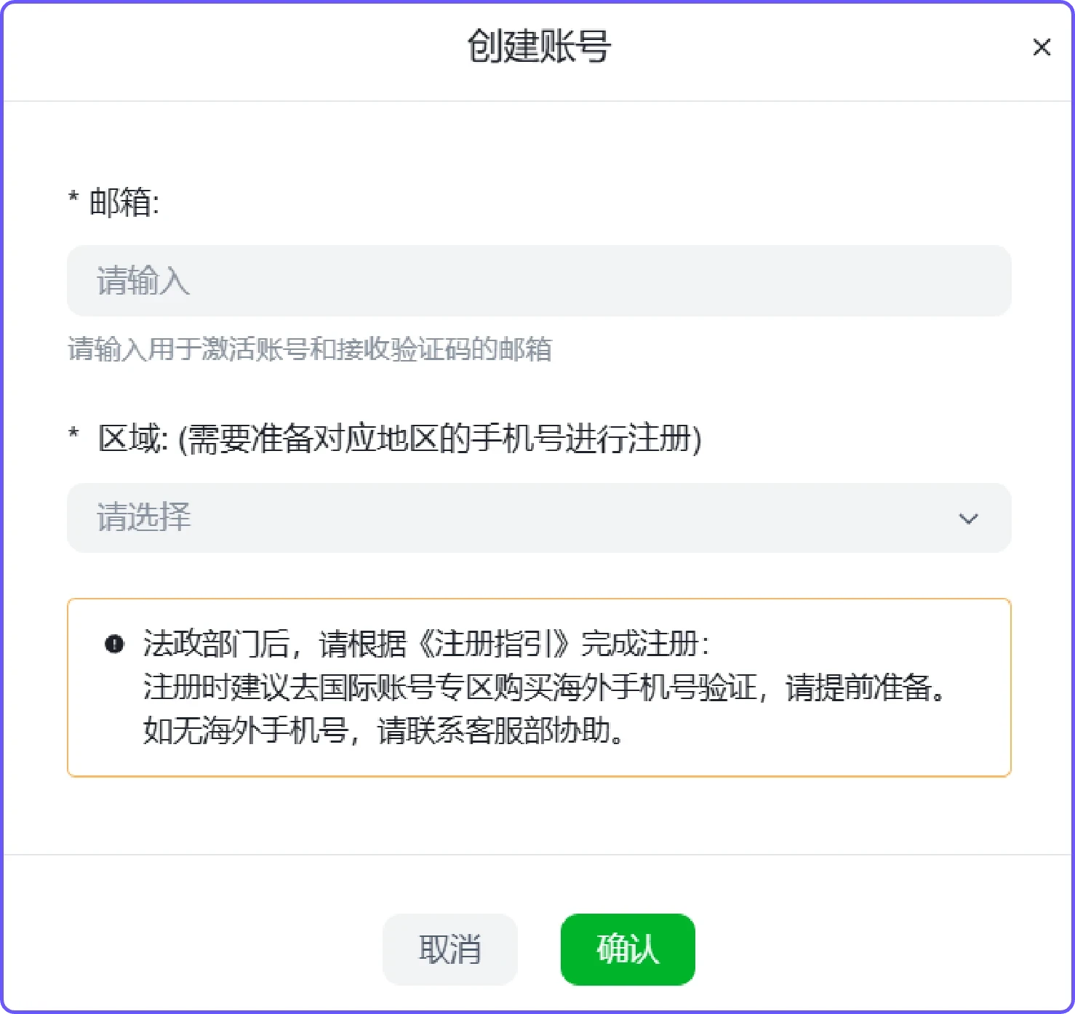This screenshot has height=1014, width=1075.
Task: Click the 邮箱 field label
Action: 124,202
